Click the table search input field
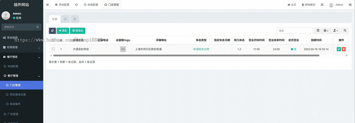355x123 pixels. 295,31
